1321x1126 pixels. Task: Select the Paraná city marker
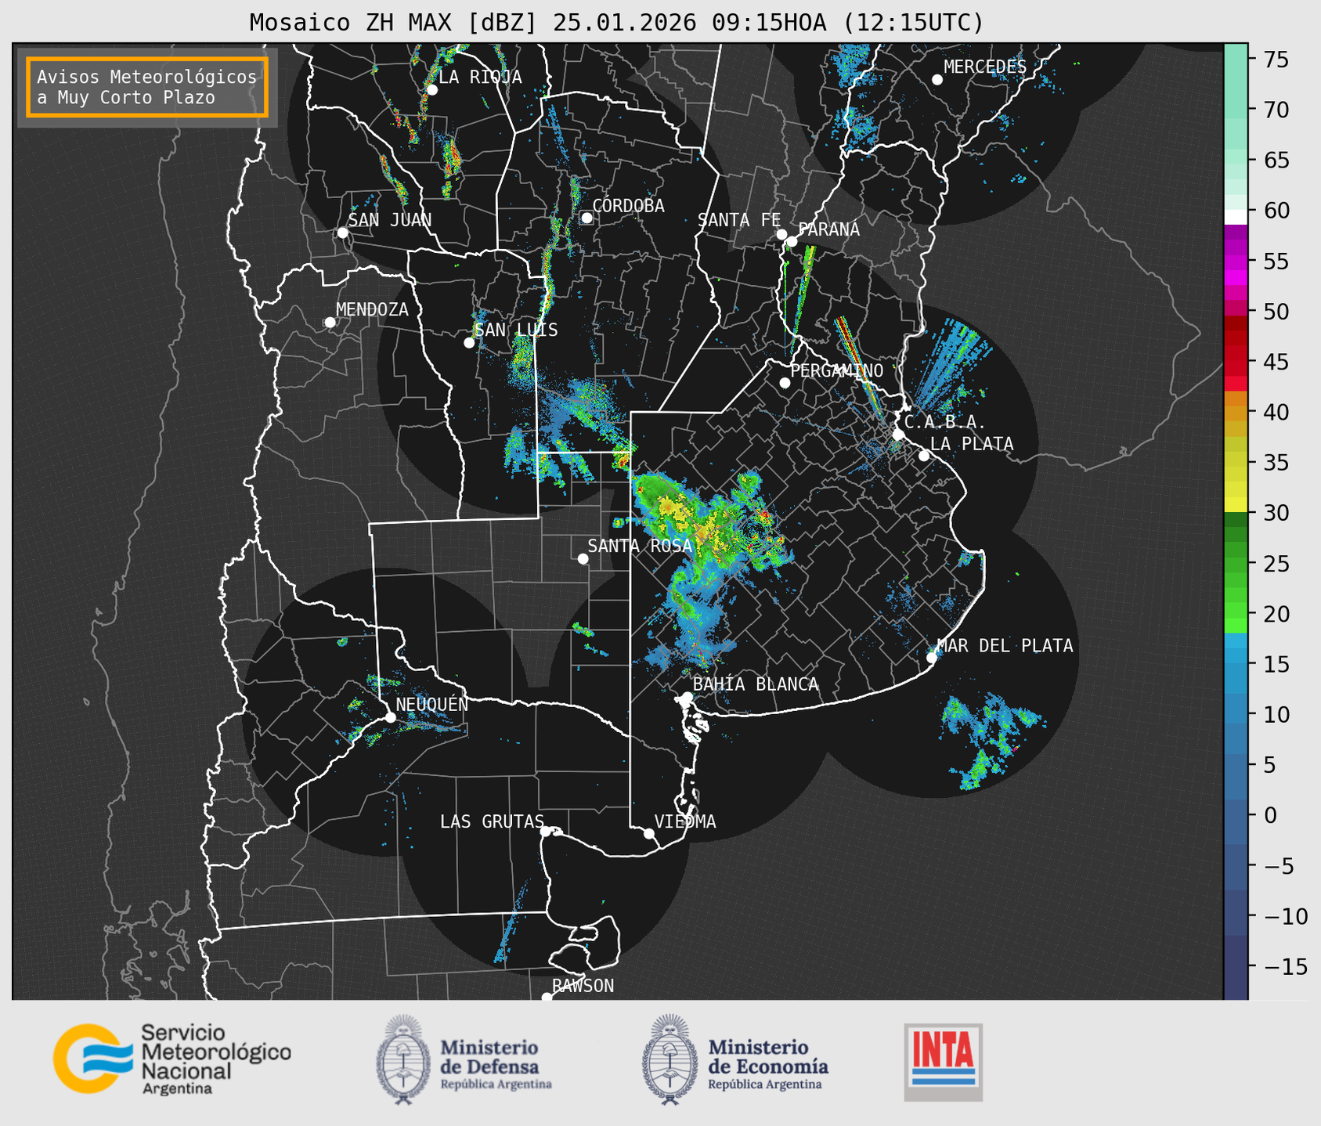click(x=792, y=241)
